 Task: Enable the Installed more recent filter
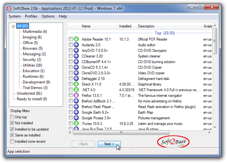coord(12,141)
